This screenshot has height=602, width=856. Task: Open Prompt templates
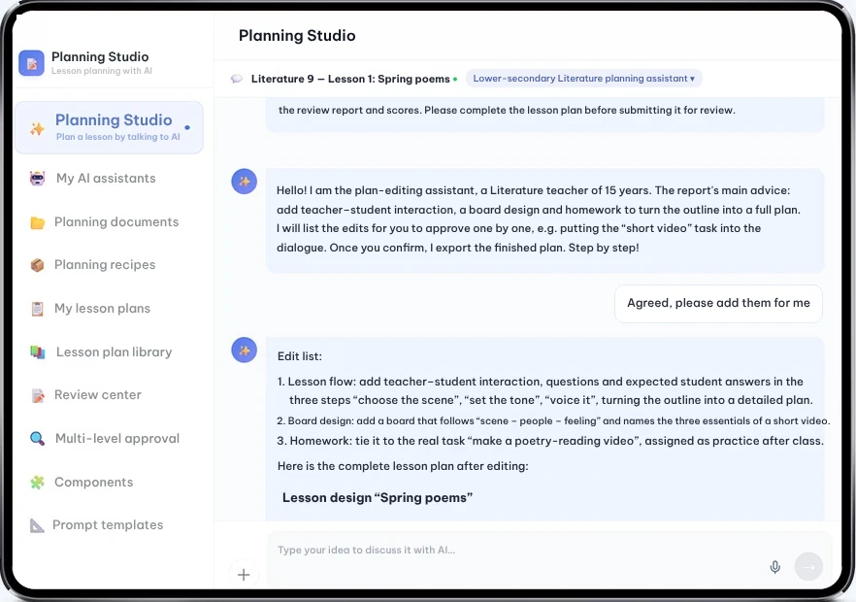tap(109, 525)
